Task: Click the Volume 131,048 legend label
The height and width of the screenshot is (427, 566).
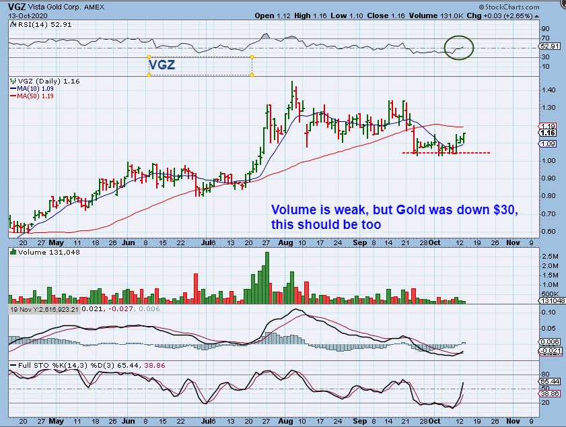Action: tap(48, 252)
